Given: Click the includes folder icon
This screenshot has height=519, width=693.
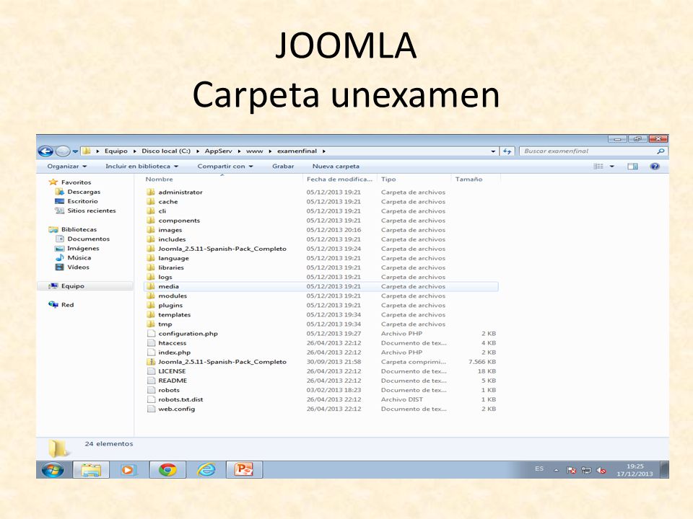Looking at the screenshot, I should pyautogui.click(x=151, y=239).
